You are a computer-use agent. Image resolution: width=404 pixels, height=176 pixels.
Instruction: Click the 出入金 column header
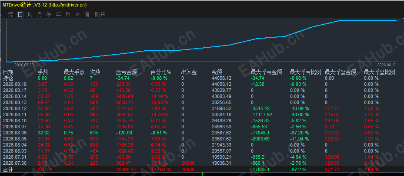click(x=189, y=72)
